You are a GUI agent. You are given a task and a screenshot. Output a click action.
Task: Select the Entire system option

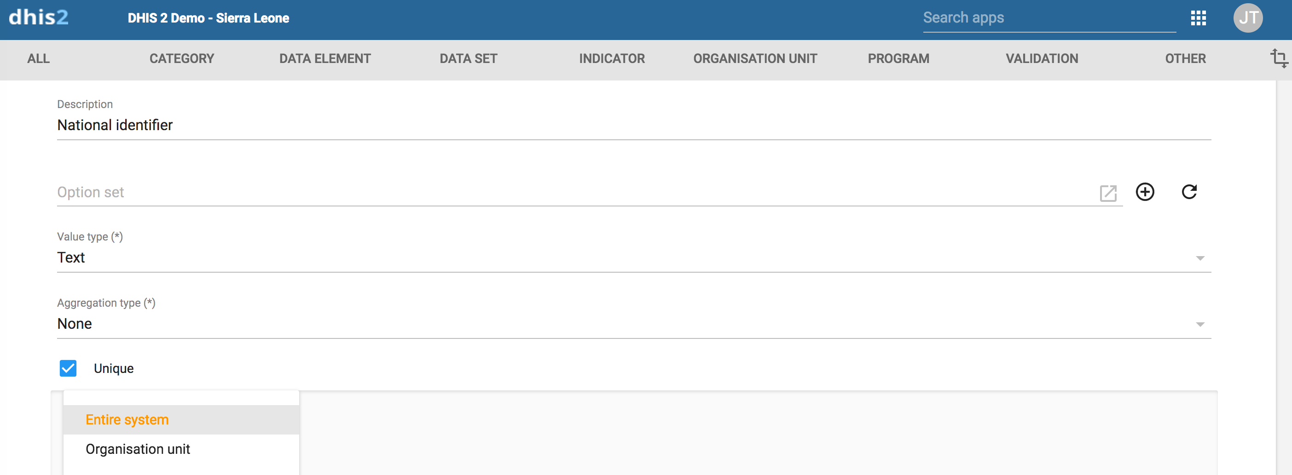coord(127,419)
